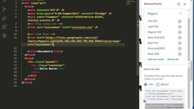Close the Selected family panel
This screenshot has width=194, height=109.
pyautogui.click(x=185, y=4)
